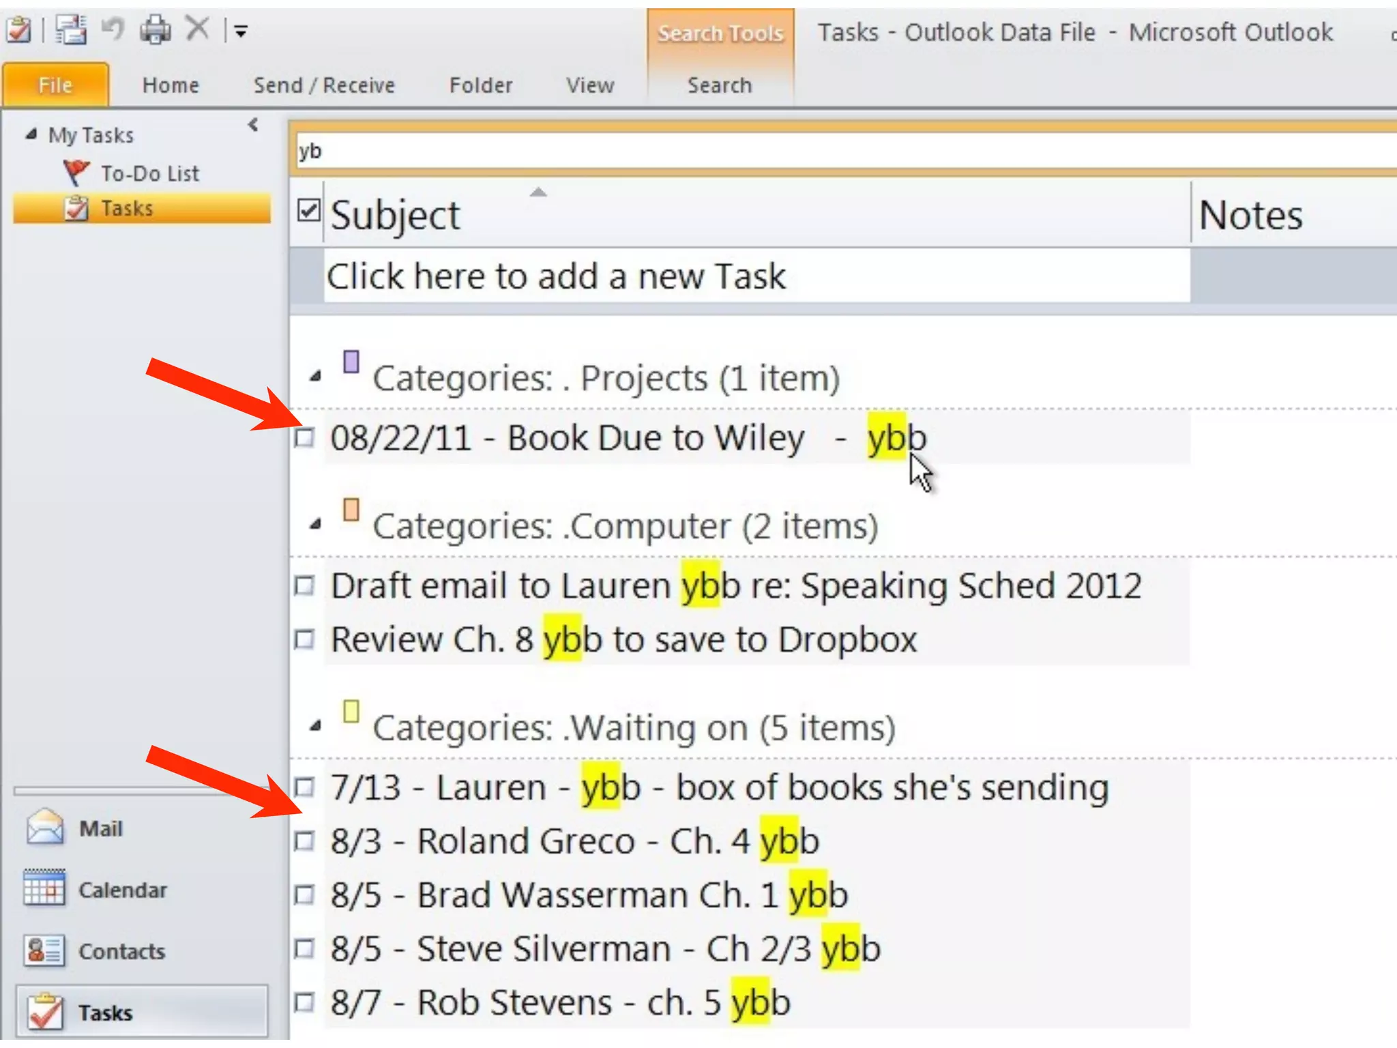Sort by the Subject column header

pos(396,216)
